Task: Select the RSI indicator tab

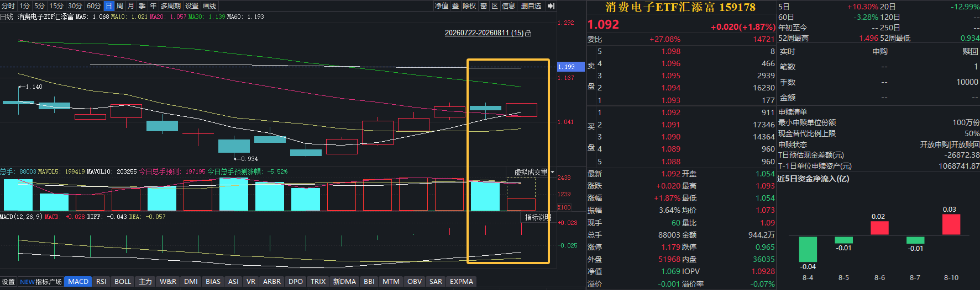Action: pyautogui.click(x=101, y=282)
